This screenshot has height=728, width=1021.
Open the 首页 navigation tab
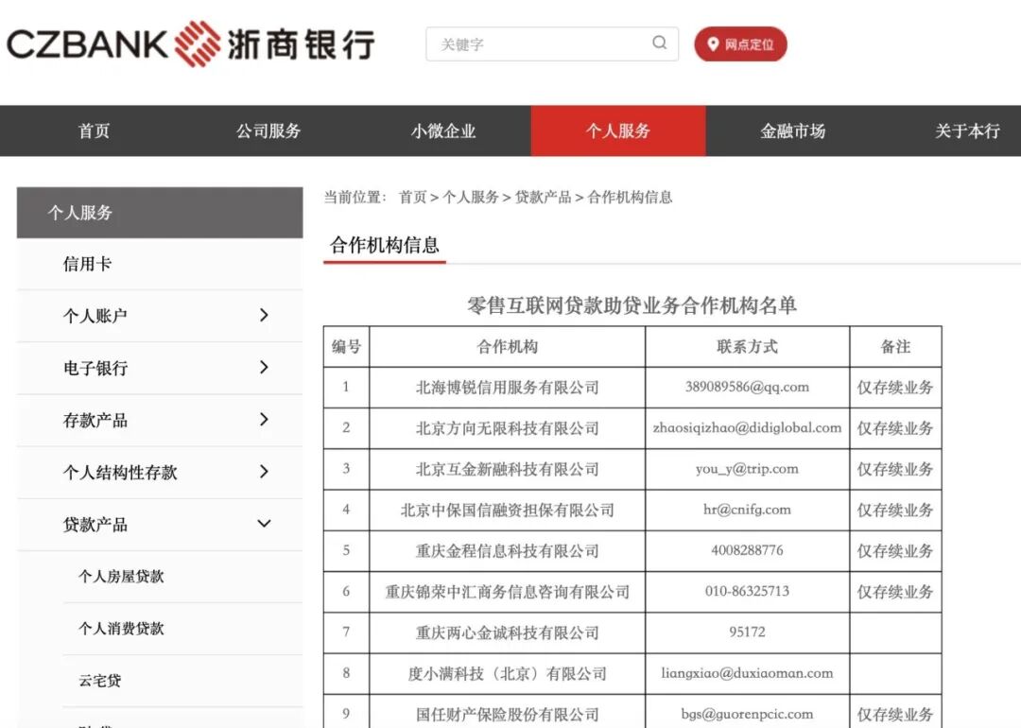[94, 130]
